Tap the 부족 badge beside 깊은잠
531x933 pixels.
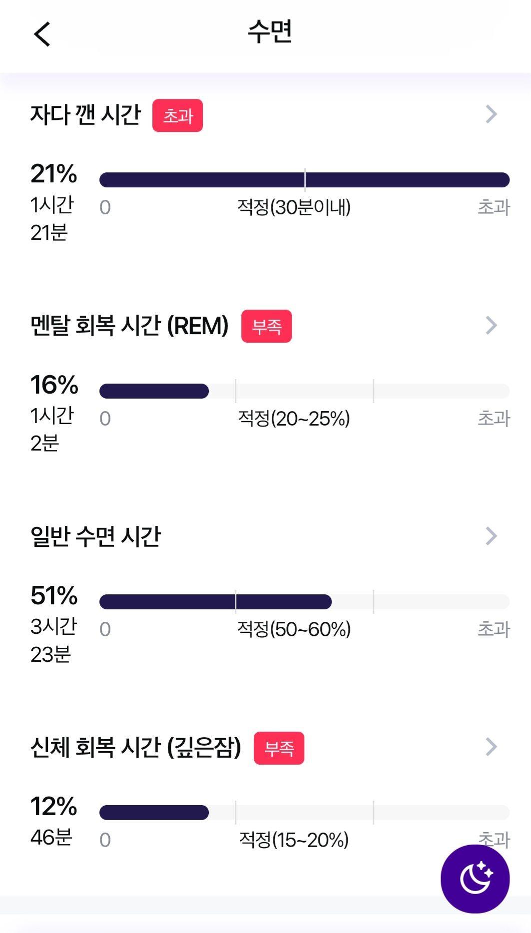[279, 748]
